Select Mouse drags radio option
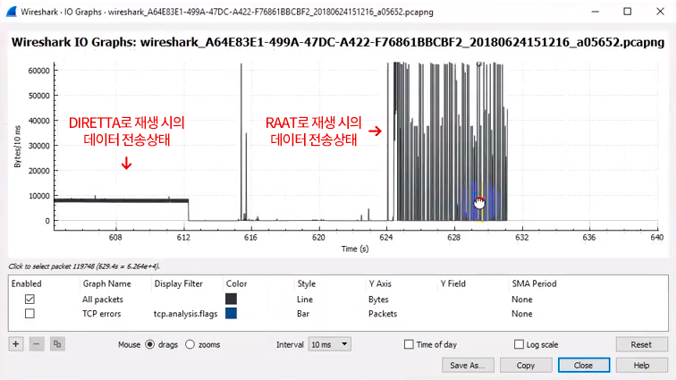 coord(150,344)
